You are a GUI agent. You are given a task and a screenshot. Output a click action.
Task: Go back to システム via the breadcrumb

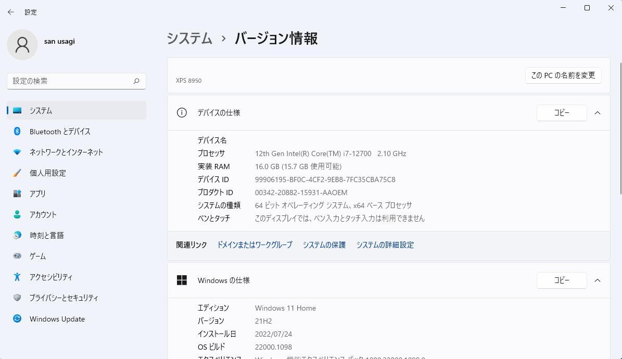[189, 39]
